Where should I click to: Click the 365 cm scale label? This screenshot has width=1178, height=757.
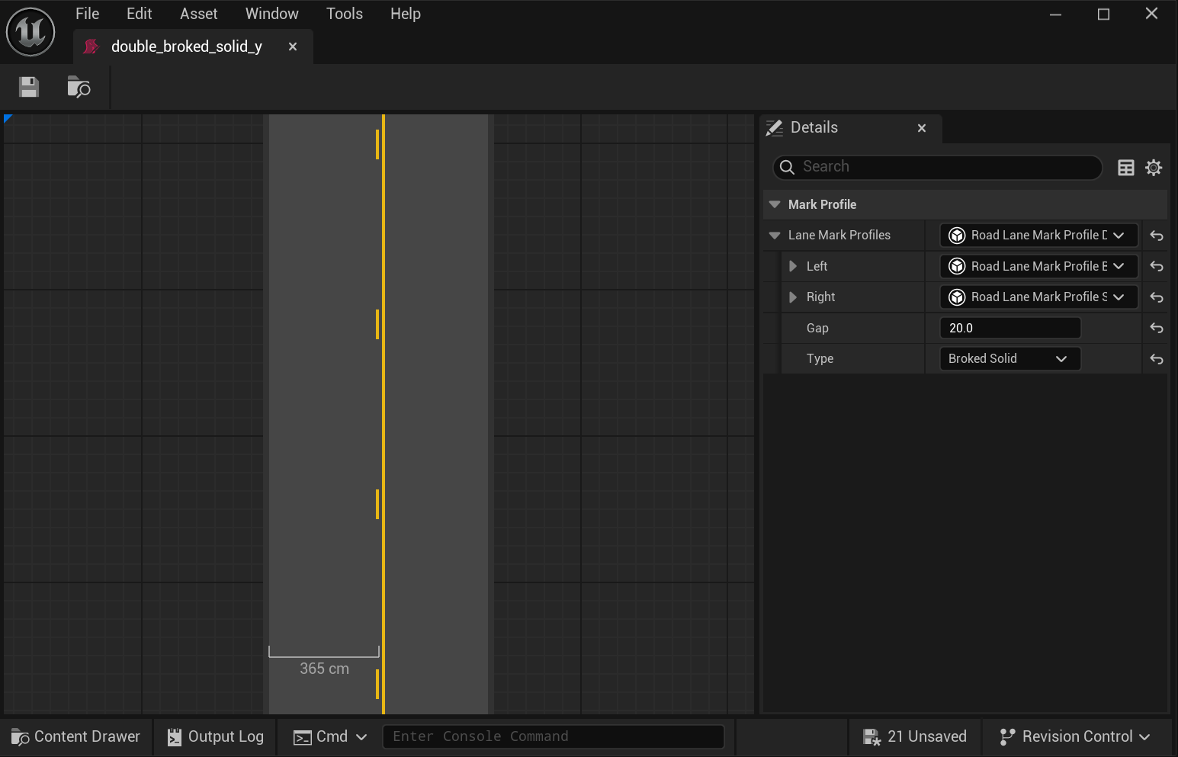pyautogui.click(x=324, y=669)
